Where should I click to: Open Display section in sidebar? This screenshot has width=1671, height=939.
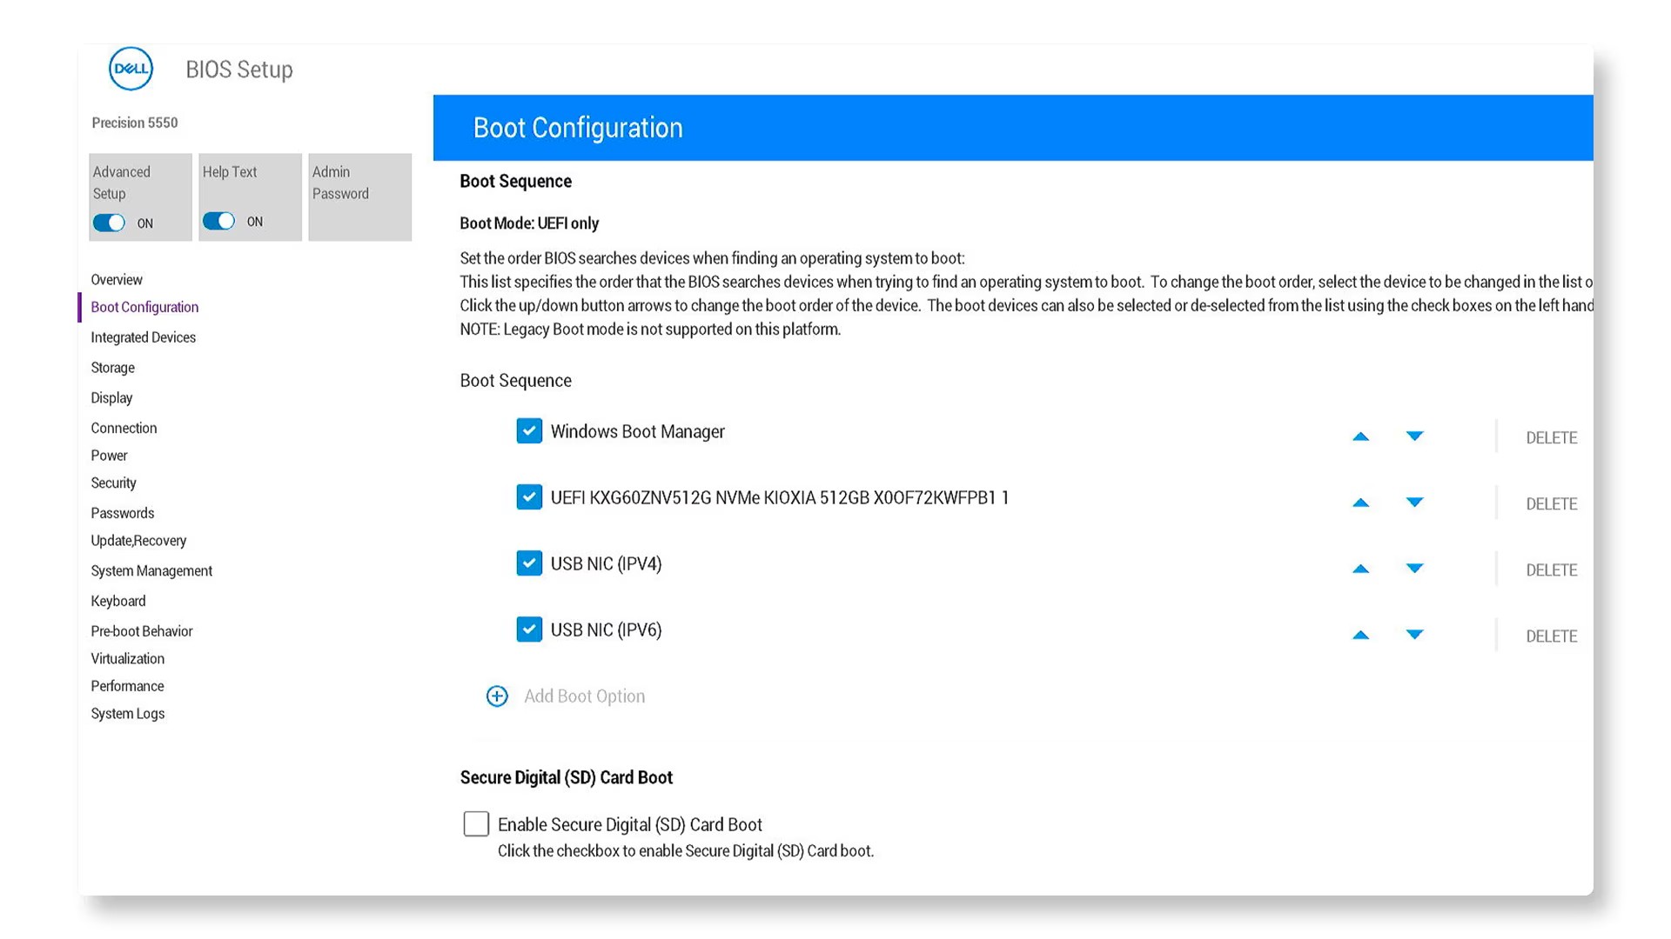click(111, 398)
